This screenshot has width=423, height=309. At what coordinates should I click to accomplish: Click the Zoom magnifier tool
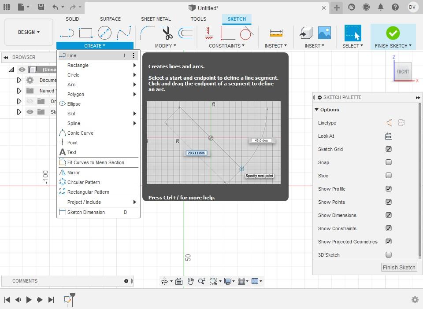pyautogui.click(x=201, y=281)
